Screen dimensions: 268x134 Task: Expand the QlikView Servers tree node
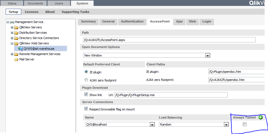click(12, 27)
